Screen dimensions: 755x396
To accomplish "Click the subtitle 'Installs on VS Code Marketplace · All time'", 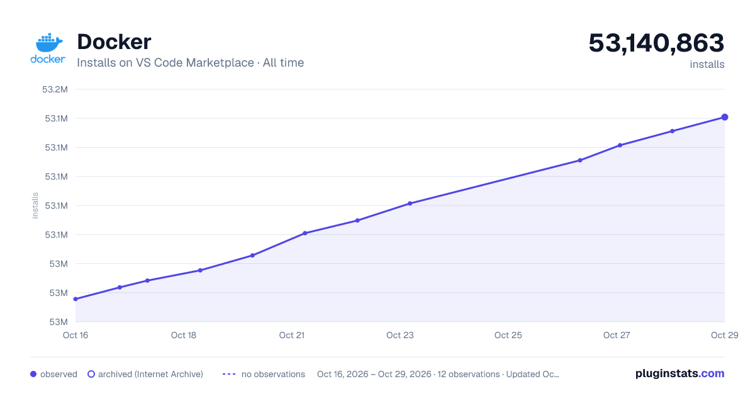I will coord(190,63).
